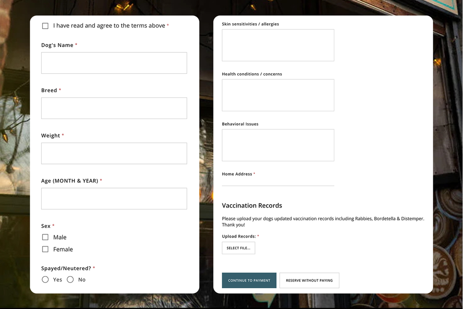Click the Skin sensitivities / allergies textarea
This screenshot has width=463, height=309.
tap(278, 45)
